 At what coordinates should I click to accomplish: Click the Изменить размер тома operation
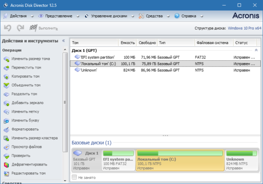(x=31, y=59)
